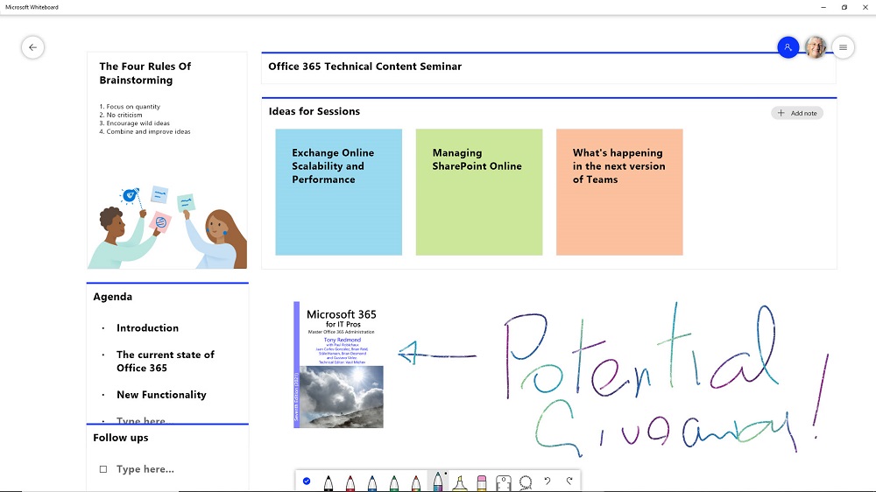Click '2. No criticism' rule

pos(121,115)
